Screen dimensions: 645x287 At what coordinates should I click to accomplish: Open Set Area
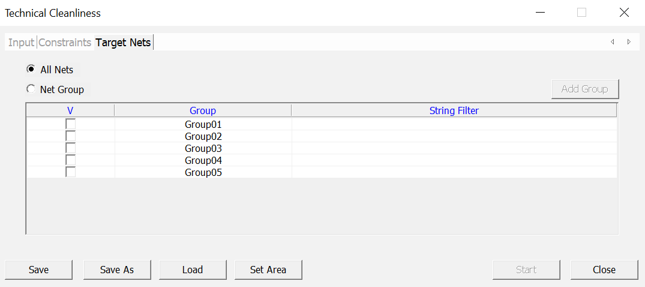click(x=268, y=270)
